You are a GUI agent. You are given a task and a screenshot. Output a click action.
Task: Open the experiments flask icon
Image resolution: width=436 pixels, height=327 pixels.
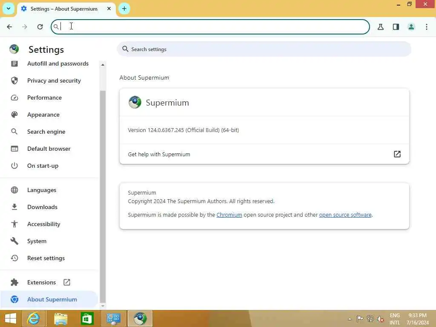[380, 27]
